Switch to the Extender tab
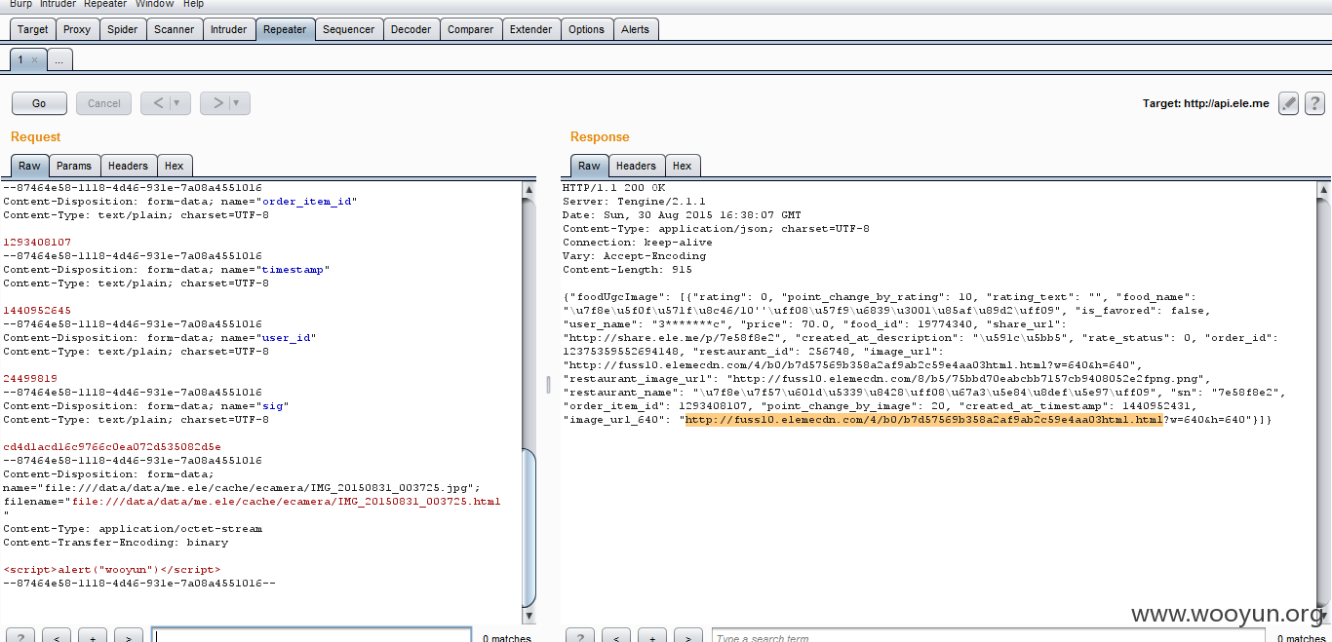 tap(531, 29)
